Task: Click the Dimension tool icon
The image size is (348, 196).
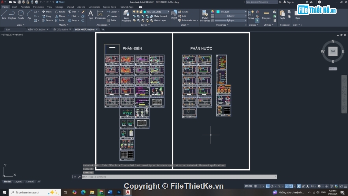Action: click(100, 14)
